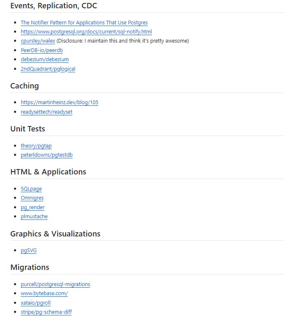The width and height of the screenshot is (291, 322).
Task: Open the cpursley/walex repository link
Action: tap(38, 41)
